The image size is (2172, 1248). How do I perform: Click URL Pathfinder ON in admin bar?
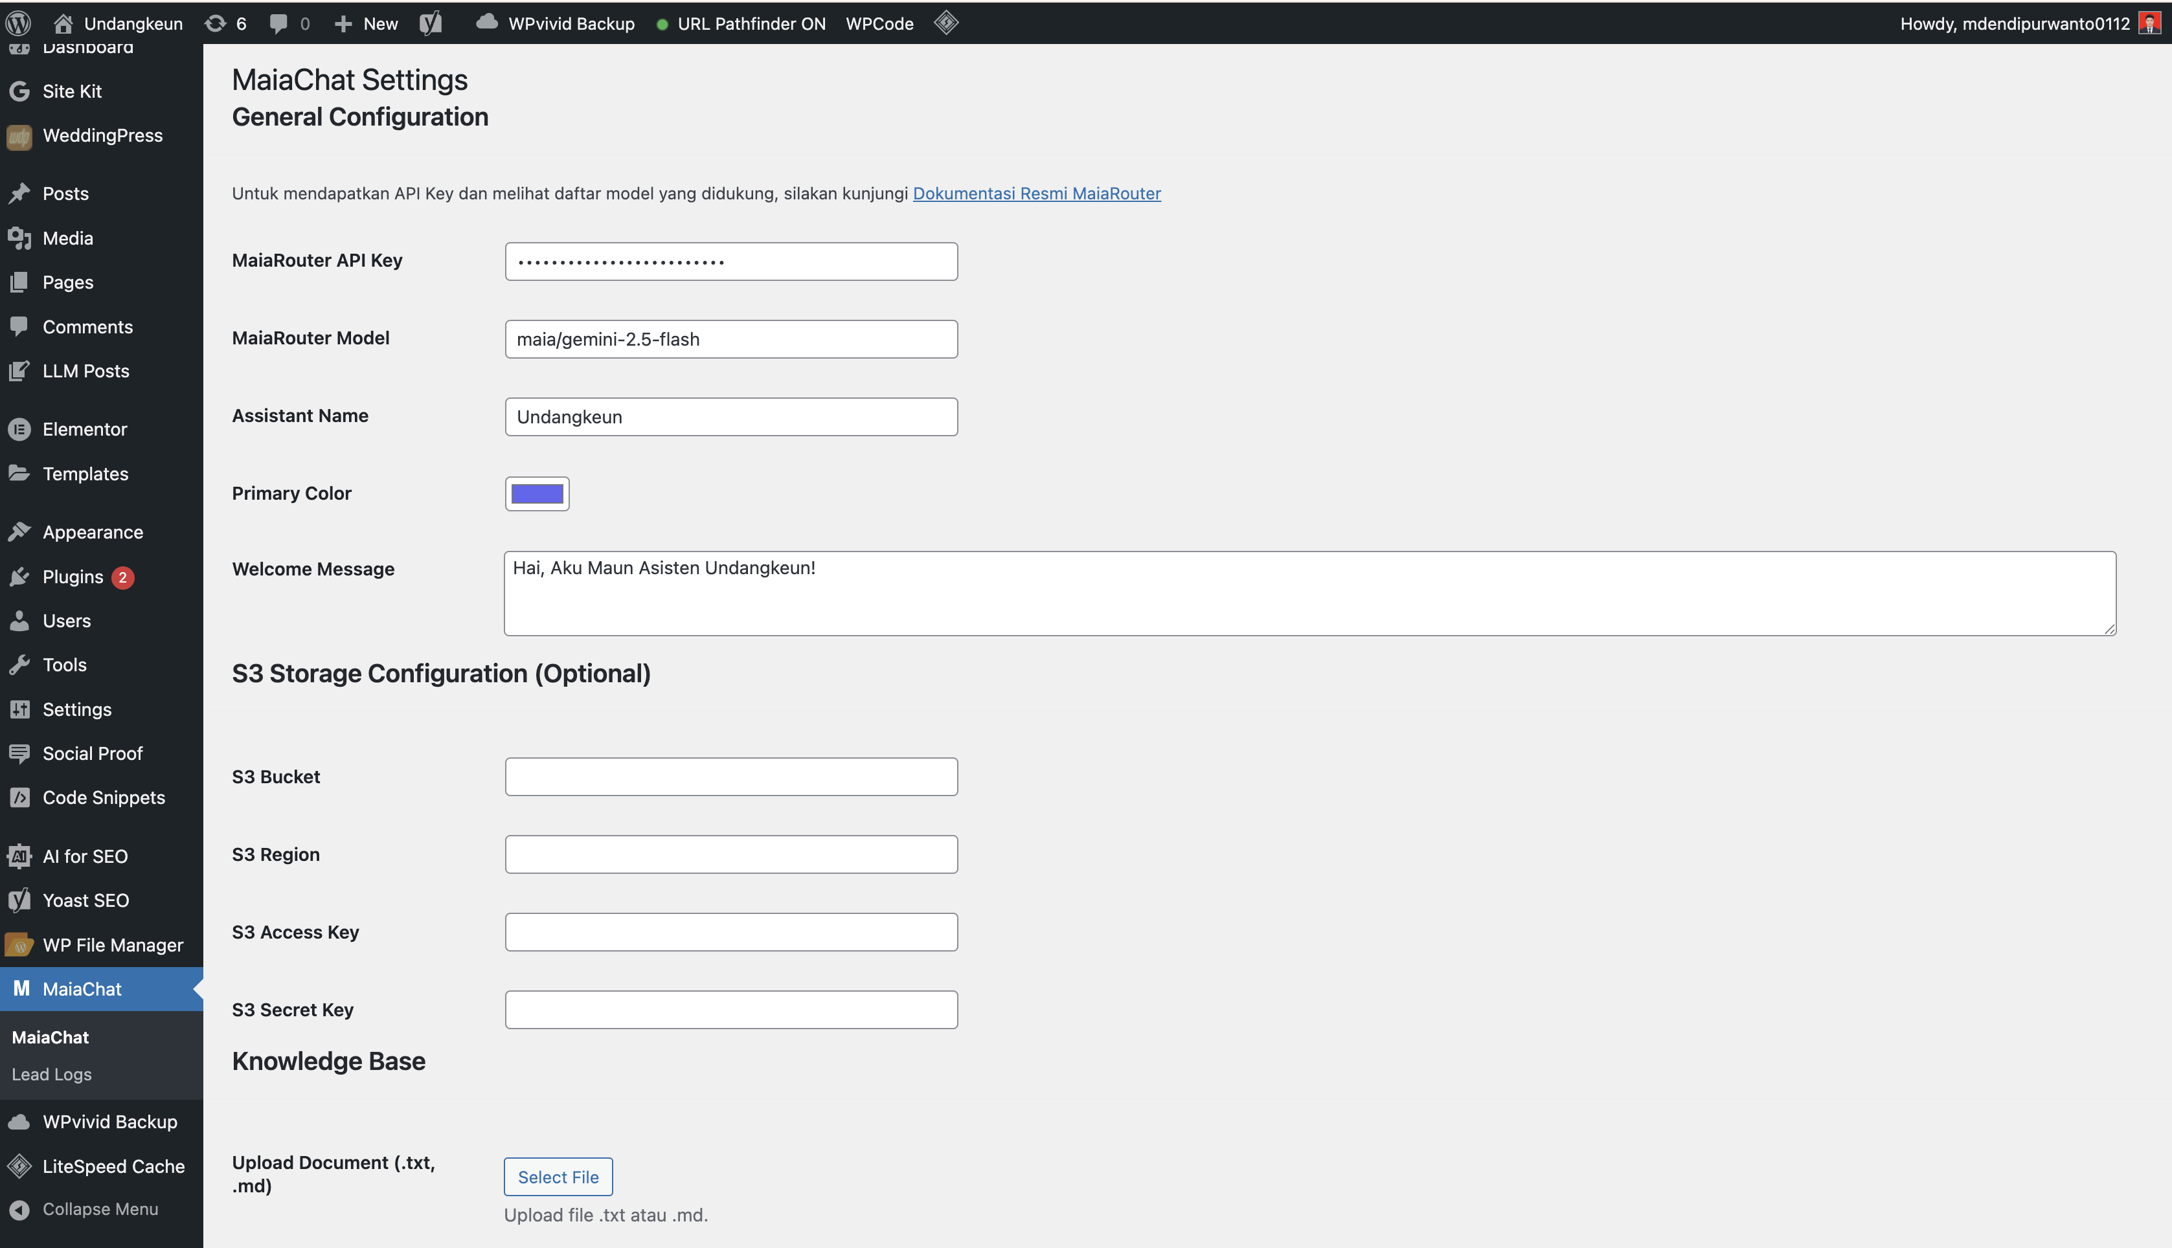coord(741,23)
